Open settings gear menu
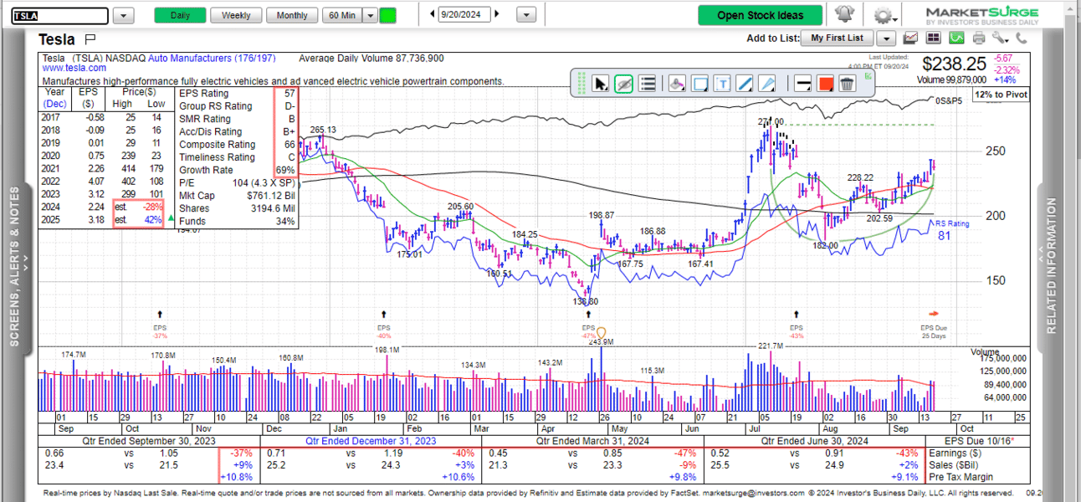The width and height of the screenshot is (1081, 502). 884,15
